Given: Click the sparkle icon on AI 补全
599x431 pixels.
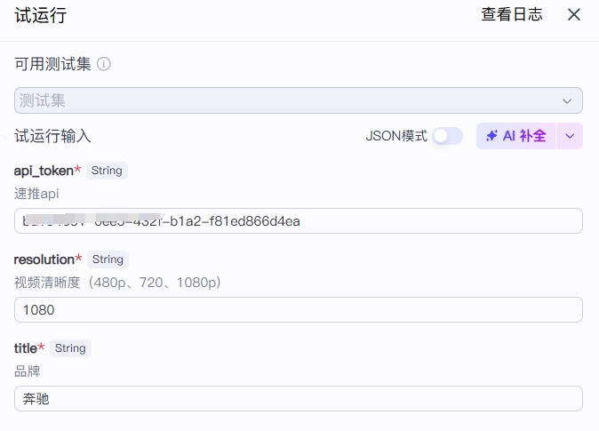Looking at the screenshot, I should [x=491, y=136].
